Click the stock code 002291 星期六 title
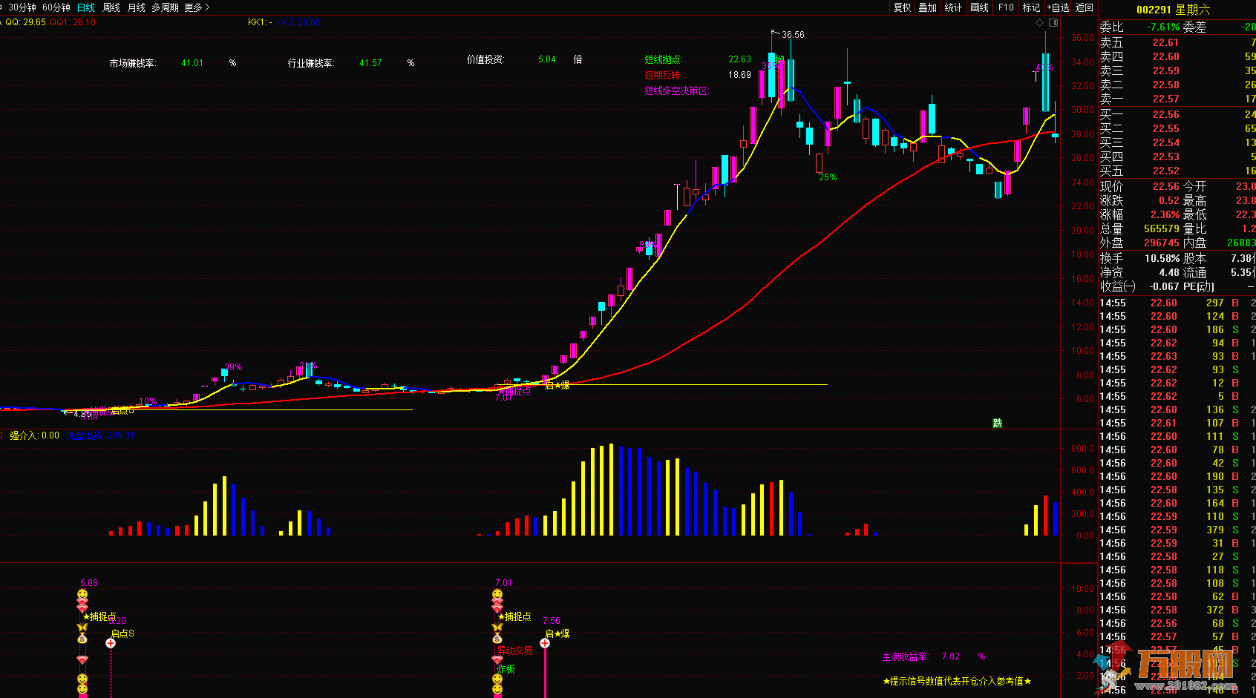Image resolution: width=1256 pixels, height=698 pixels. coord(1173,10)
